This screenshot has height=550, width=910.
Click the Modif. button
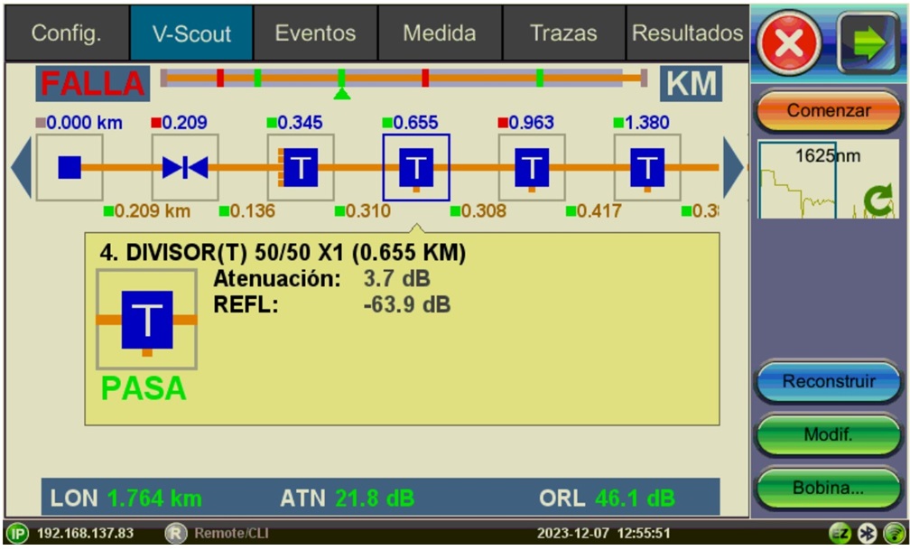(x=828, y=435)
